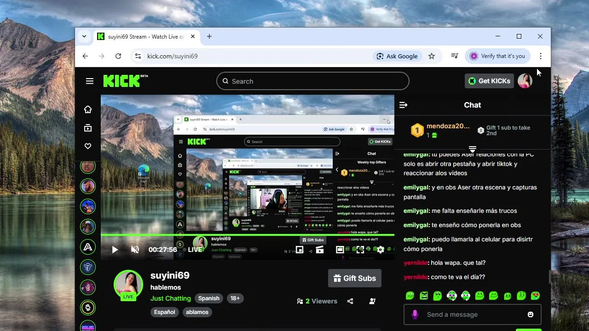Open the Browse sidebar icon
Screen dimensions: 589x331
tap(88, 128)
